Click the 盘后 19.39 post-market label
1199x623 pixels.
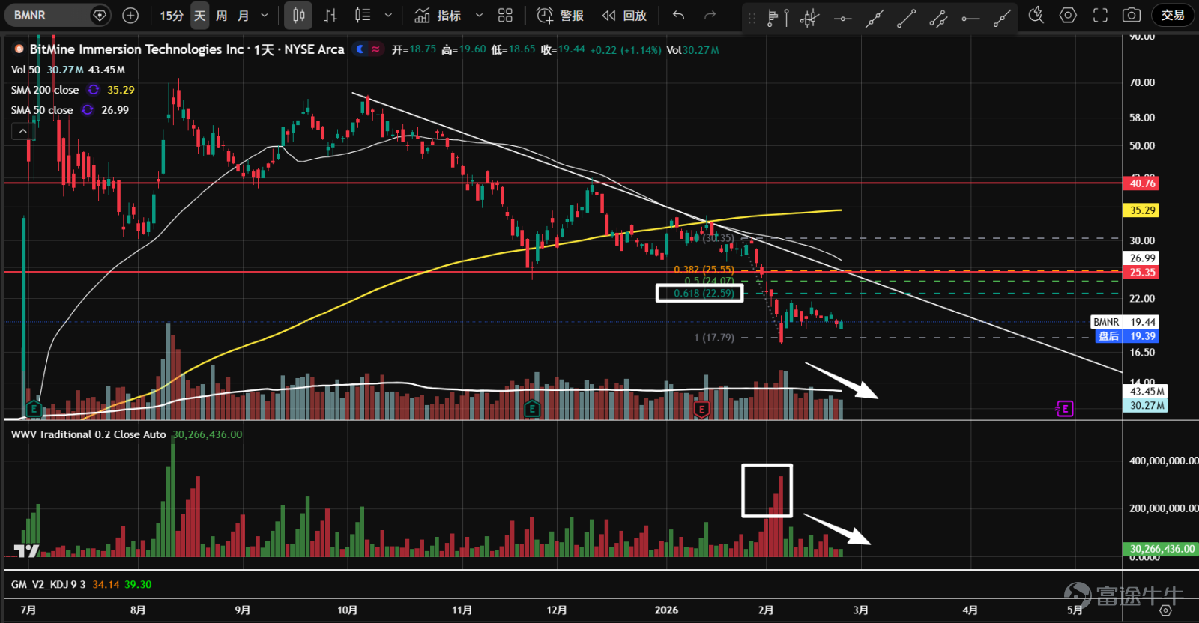point(1126,336)
